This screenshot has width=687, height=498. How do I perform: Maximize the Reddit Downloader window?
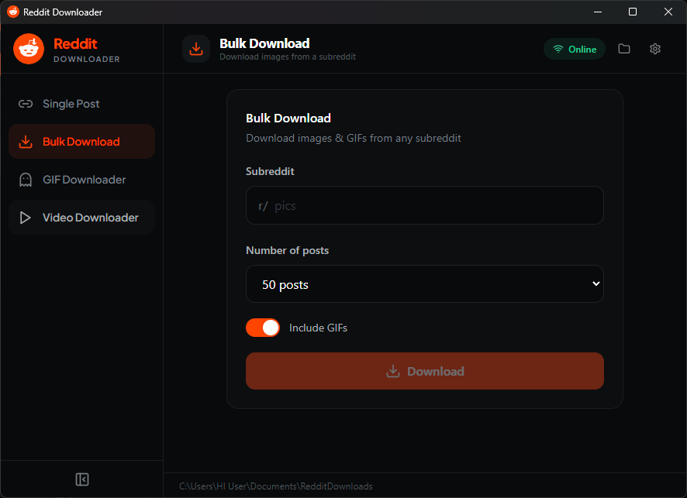(x=632, y=12)
